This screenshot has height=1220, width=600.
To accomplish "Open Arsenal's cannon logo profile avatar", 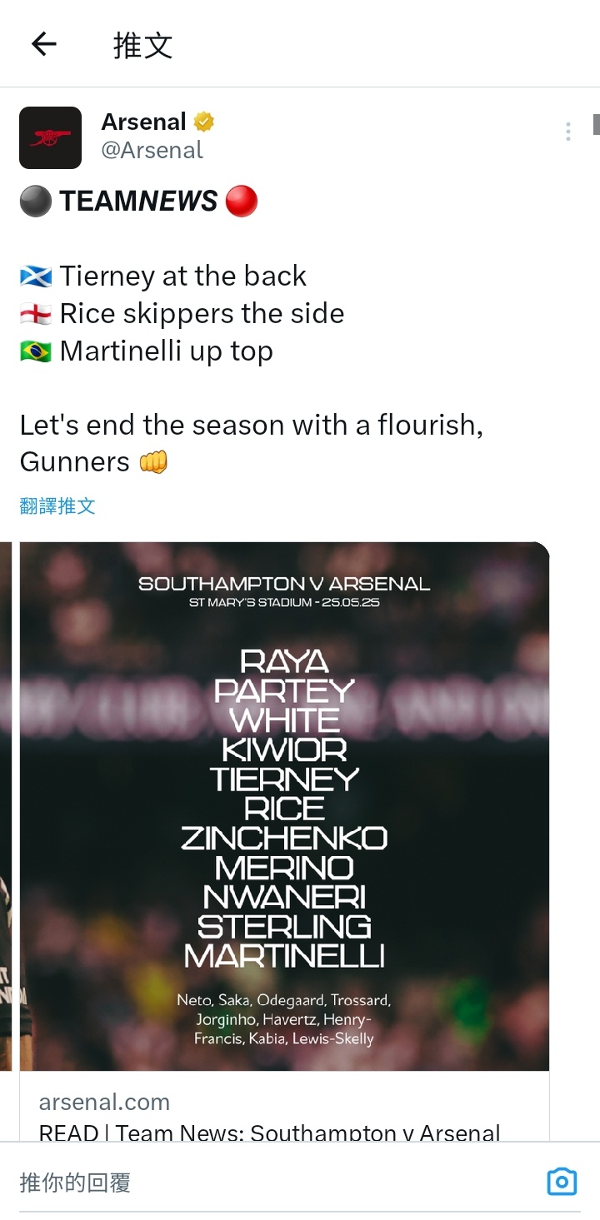I will click(50, 137).
